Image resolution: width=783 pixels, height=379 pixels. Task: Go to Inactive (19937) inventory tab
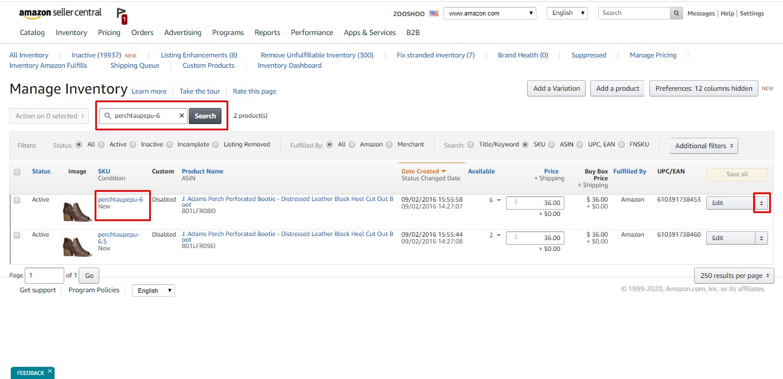click(x=96, y=55)
